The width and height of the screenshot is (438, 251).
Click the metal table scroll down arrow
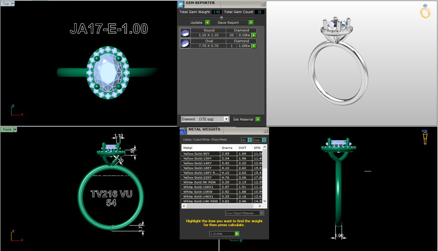click(265, 201)
